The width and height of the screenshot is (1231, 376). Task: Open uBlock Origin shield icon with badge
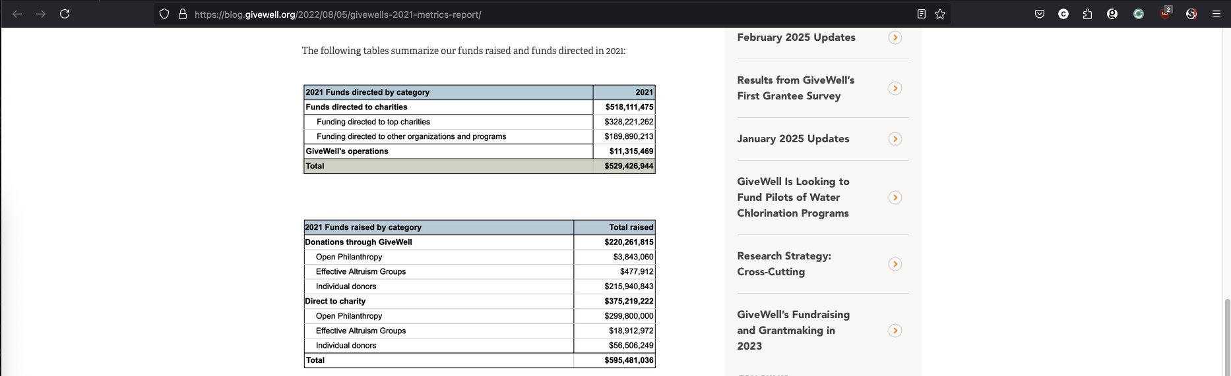[1166, 13]
